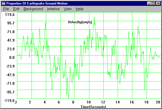The image size is (162, 109).
Task: Close the Earthquake Ground Motion window
Action: [158, 3]
